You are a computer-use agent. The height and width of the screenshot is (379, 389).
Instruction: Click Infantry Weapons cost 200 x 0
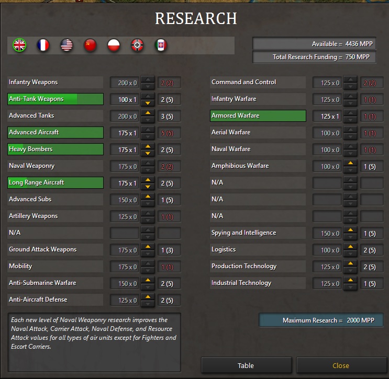point(125,83)
